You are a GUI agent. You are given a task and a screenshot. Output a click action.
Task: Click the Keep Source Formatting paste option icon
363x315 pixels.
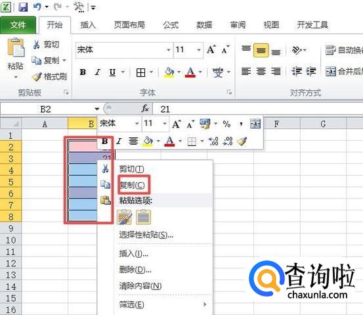click(124, 217)
